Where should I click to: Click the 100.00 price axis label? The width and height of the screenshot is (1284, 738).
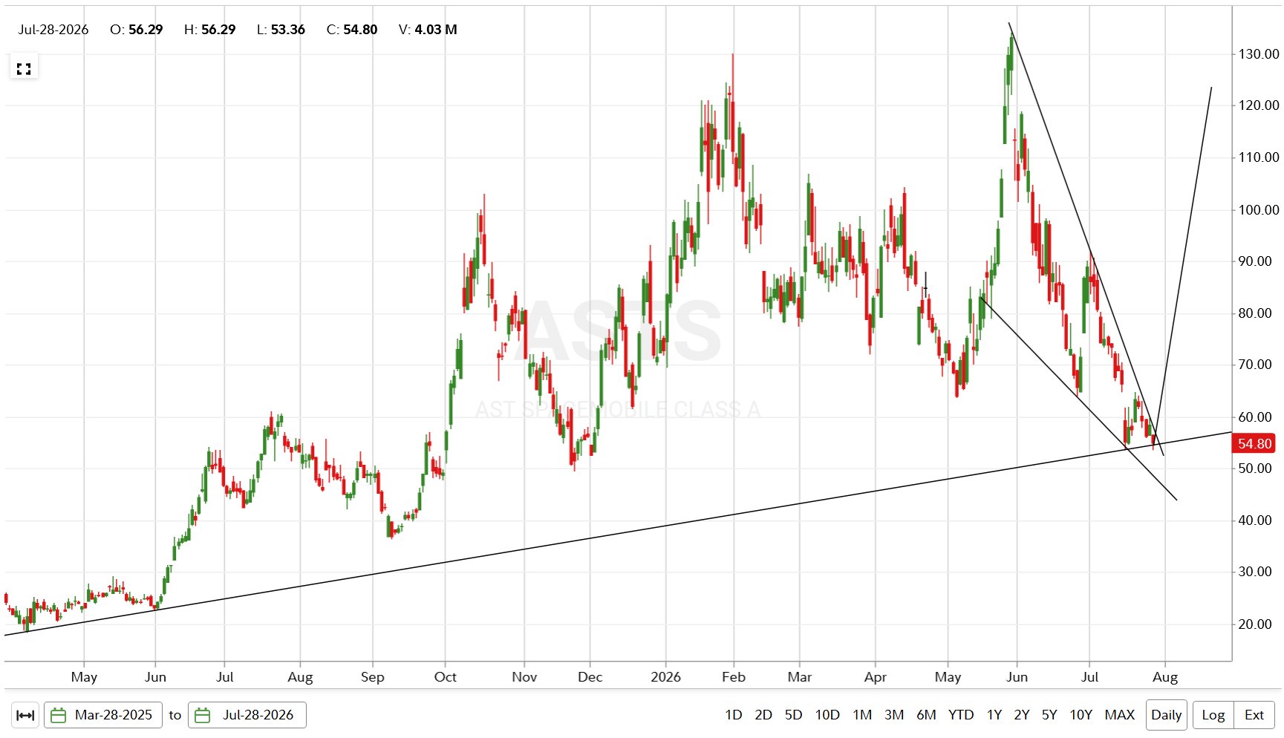coord(1259,210)
